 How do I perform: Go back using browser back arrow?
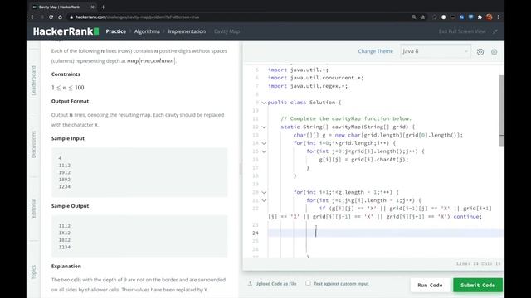[33, 17]
